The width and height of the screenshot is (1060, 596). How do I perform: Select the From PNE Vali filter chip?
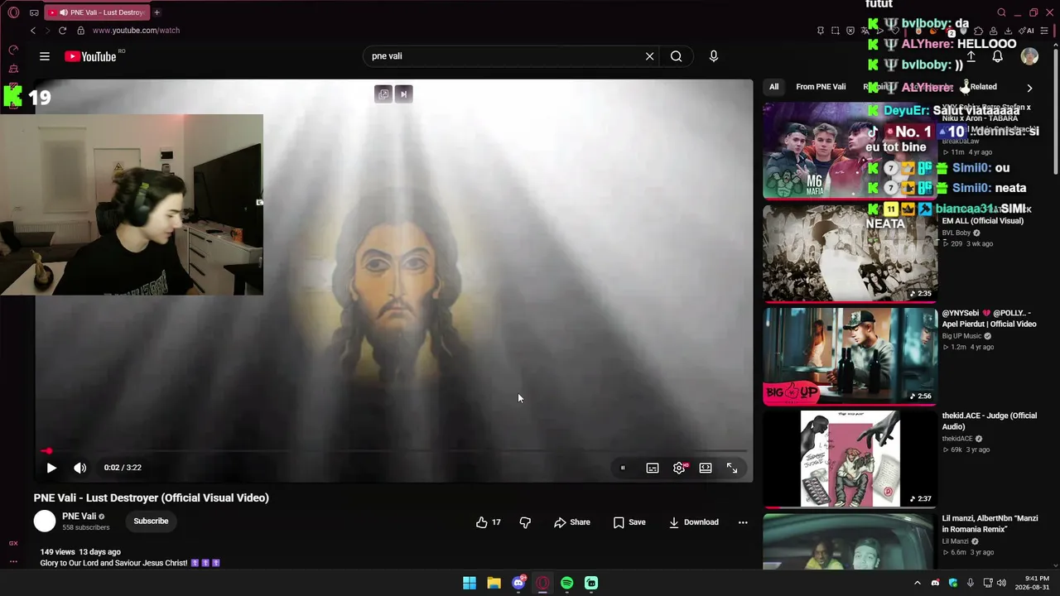coord(821,87)
